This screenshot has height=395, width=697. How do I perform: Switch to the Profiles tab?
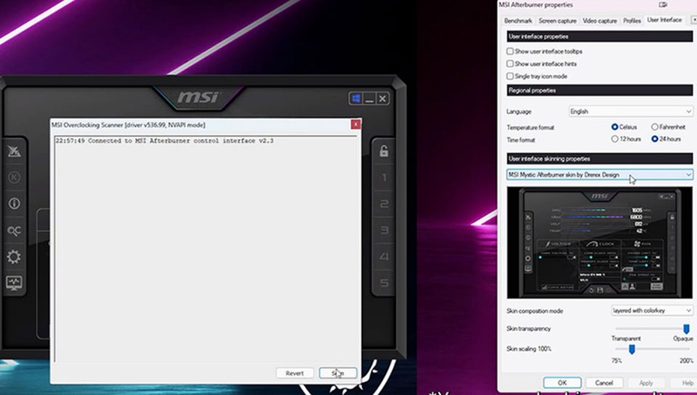[x=632, y=21]
